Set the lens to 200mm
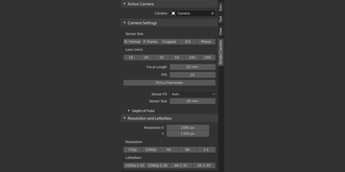This screenshot has height=172, width=345. [x=208, y=57]
